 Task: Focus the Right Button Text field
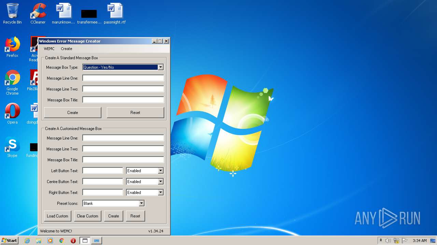click(102, 193)
